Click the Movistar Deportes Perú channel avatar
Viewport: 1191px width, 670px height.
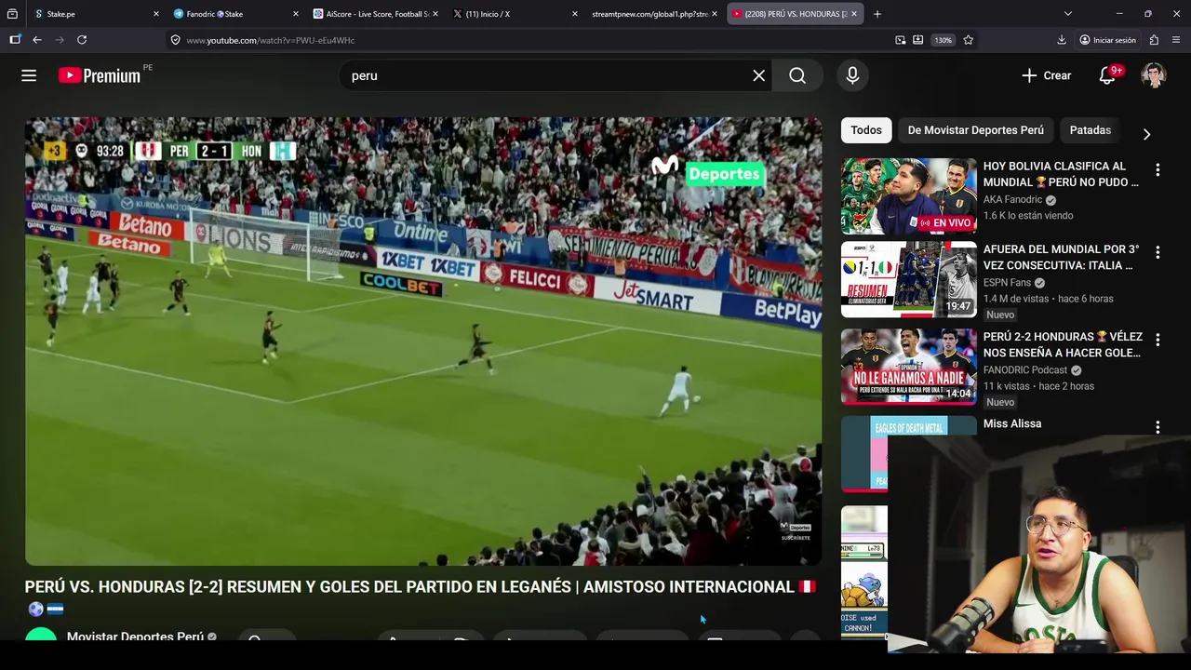[x=41, y=636]
